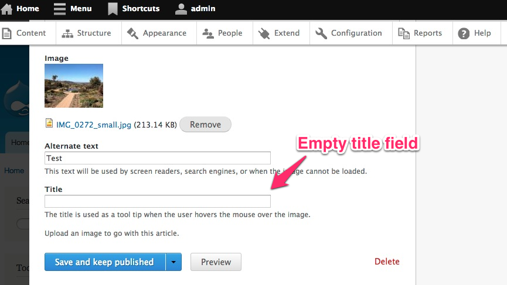Viewport: 507px width, 285px height.
Task: Click the uploaded image thumbnail
Action: click(x=74, y=85)
